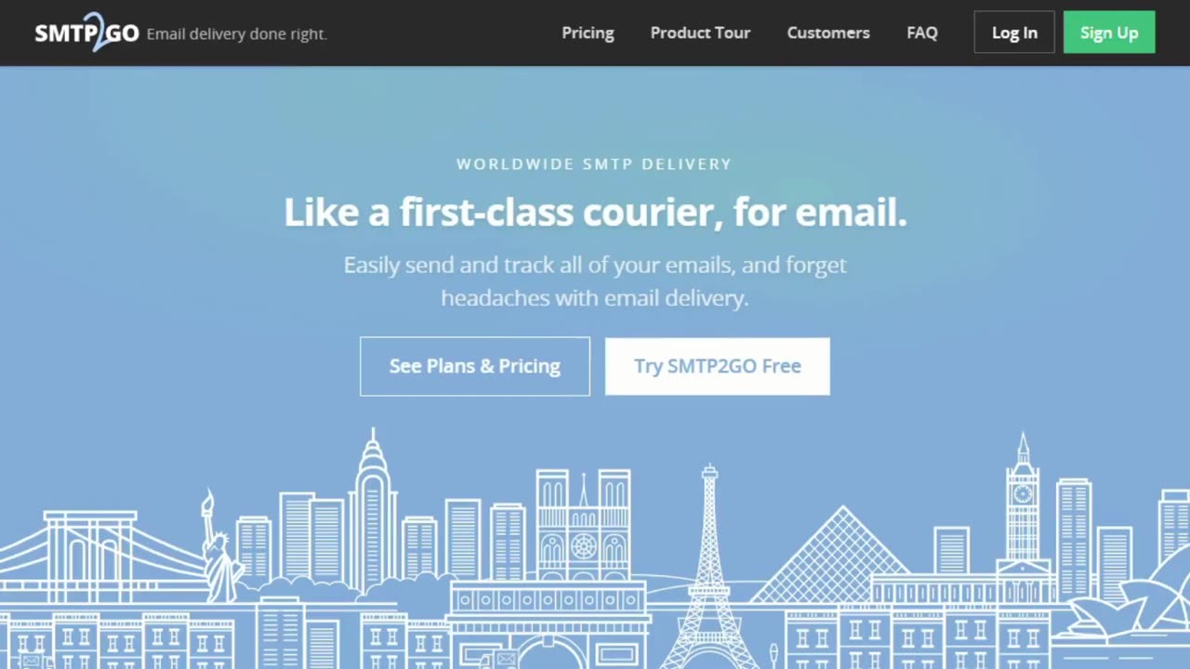
Task: Click the Statue of Liberty illustration
Action: 220,548
